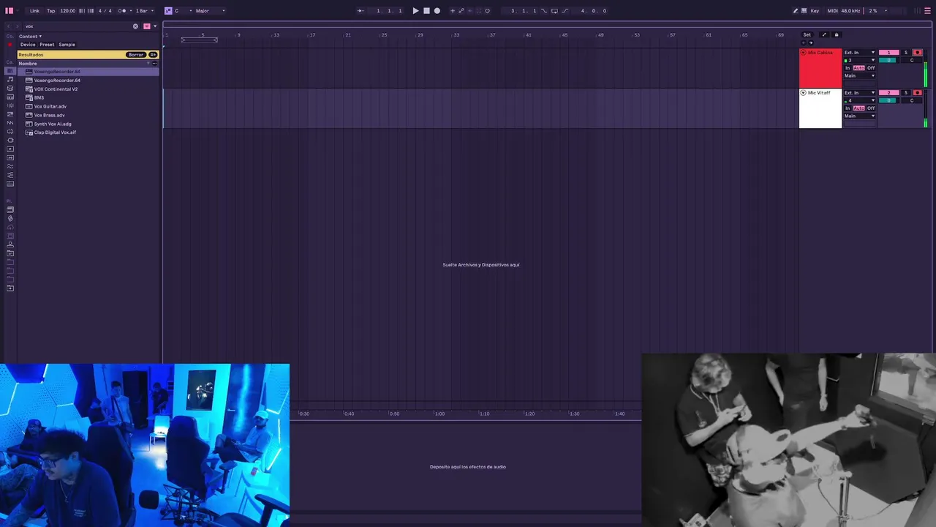Set Mic Vitaff monitor to In
The width and height of the screenshot is (936, 527).
[848, 108]
